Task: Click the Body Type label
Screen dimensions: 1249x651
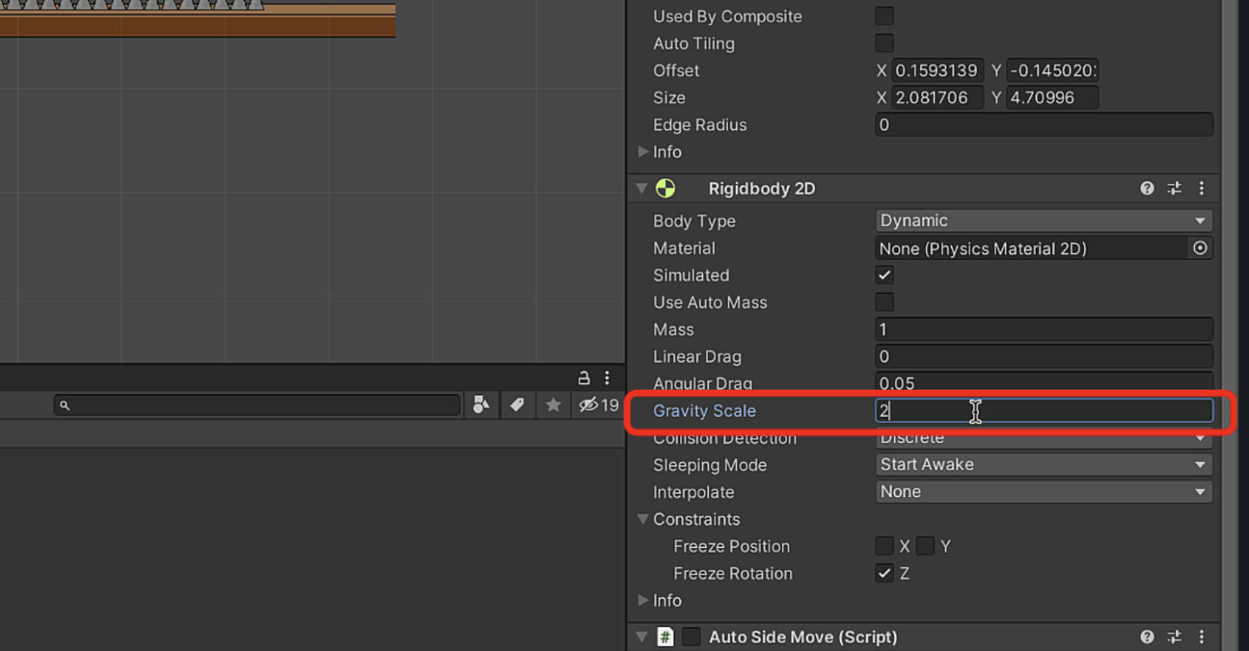Action: [x=694, y=221]
